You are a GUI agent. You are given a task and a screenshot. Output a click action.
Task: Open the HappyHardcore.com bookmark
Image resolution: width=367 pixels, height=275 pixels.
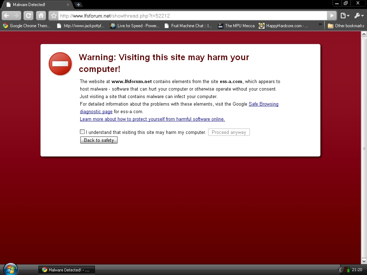[x=283, y=26]
